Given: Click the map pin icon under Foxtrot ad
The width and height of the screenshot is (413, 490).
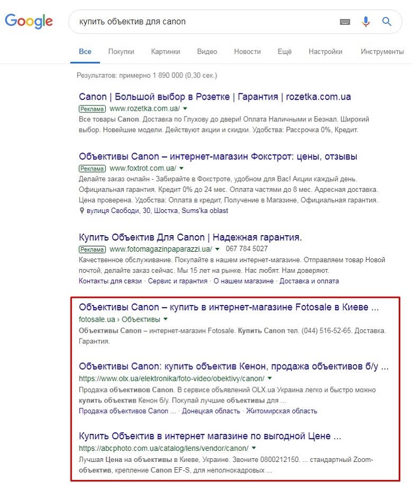Looking at the screenshot, I should [x=82, y=211].
